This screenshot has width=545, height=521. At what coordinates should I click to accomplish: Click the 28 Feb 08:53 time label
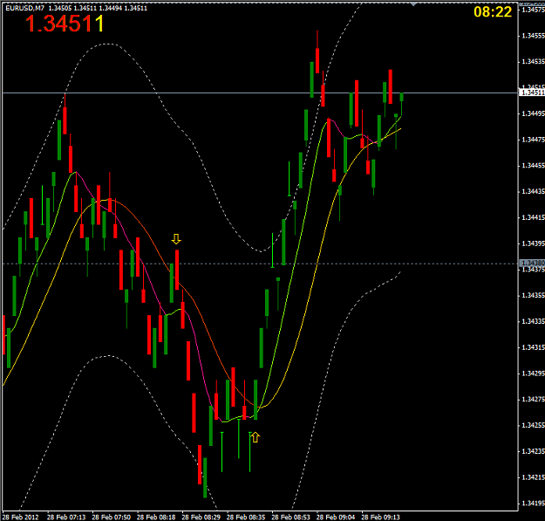pos(290,517)
